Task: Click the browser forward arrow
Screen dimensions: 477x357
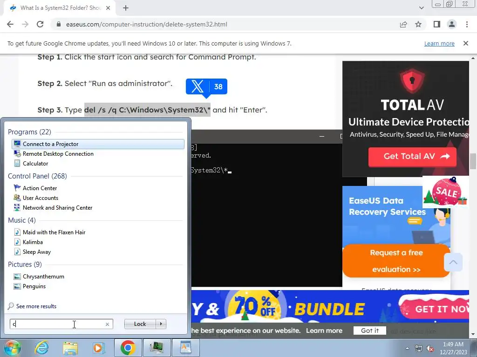Action: pos(25,24)
